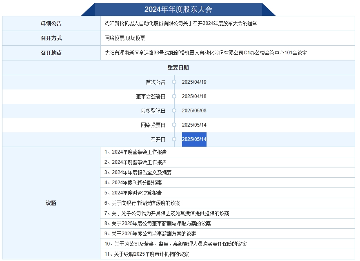Click the 网络投票,现场投票 value
Image resolution: width=360 pixels, height=261 pixels.
point(124,38)
